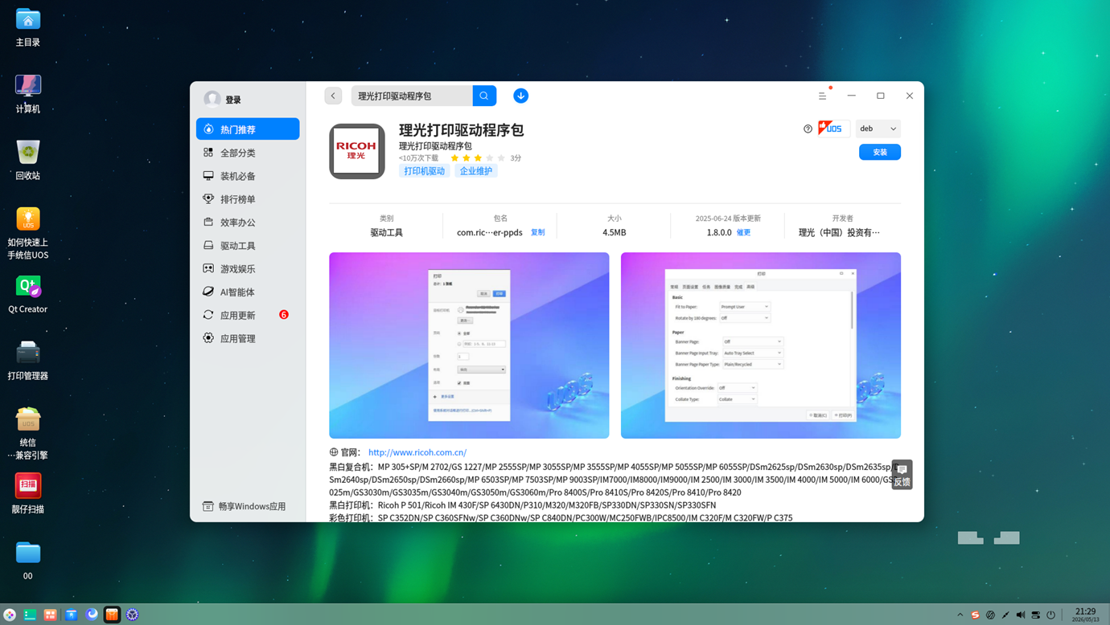Click the 企业维护 tag
The width and height of the screenshot is (1110, 625).
[476, 171]
